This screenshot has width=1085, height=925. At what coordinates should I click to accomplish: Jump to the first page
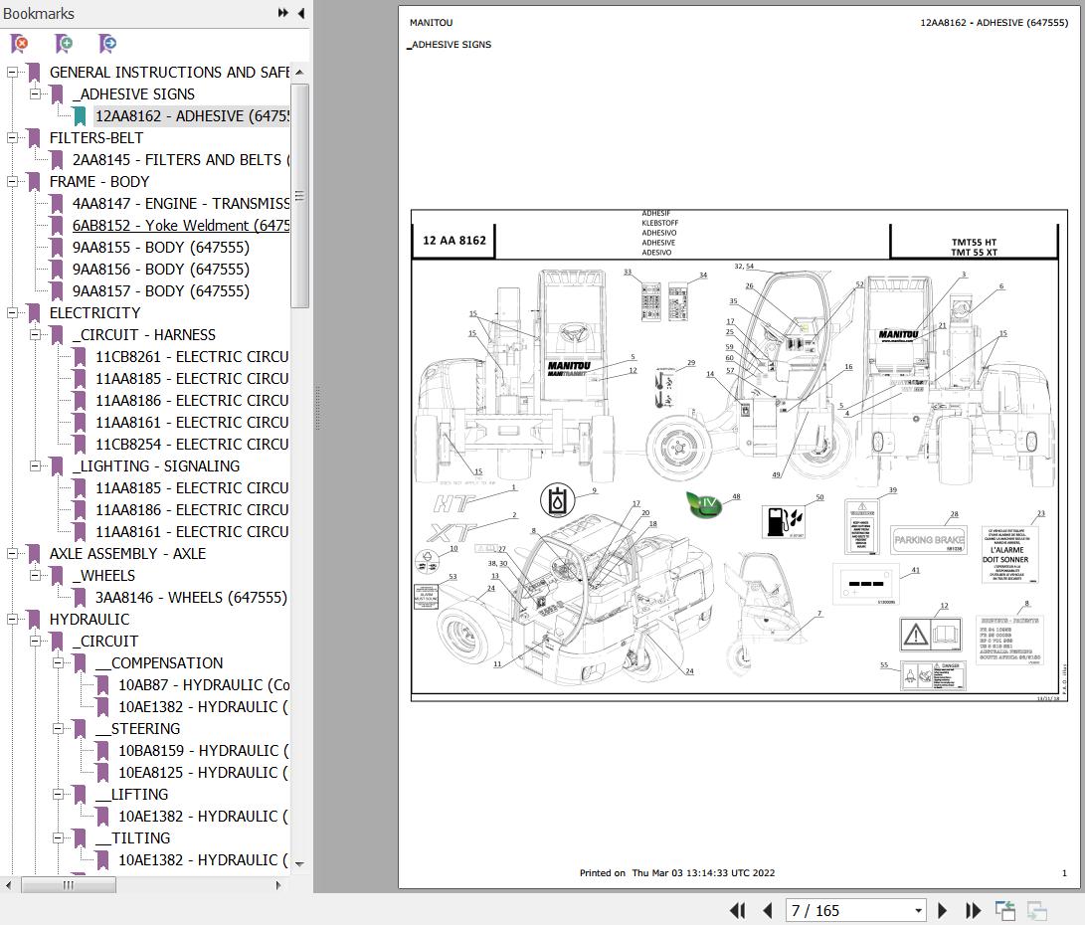[x=737, y=910]
